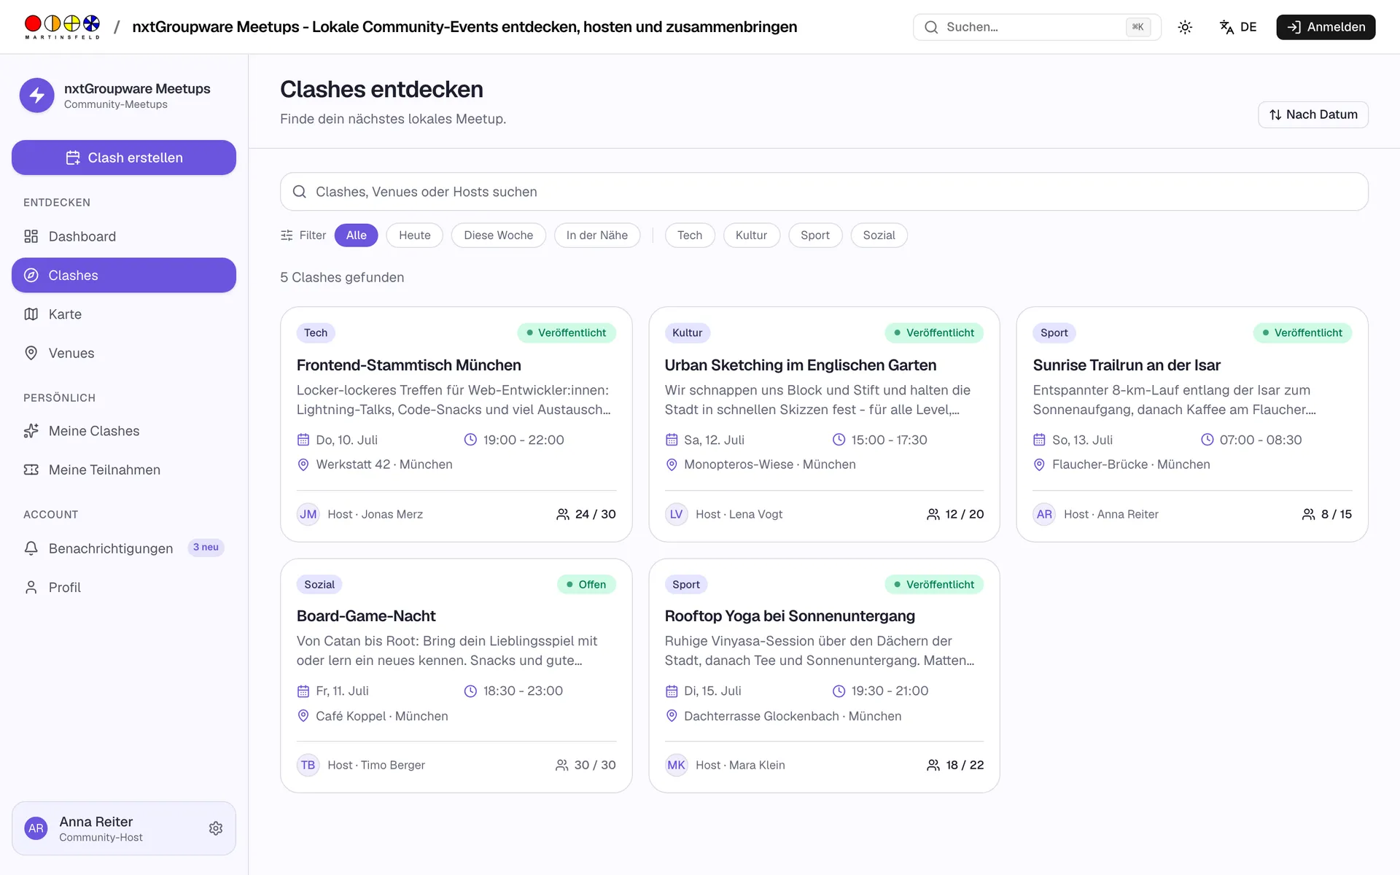Click the location pin beside Café Koppel
Image resolution: width=1400 pixels, height=875 pixels.
click(x=303, y=716)
